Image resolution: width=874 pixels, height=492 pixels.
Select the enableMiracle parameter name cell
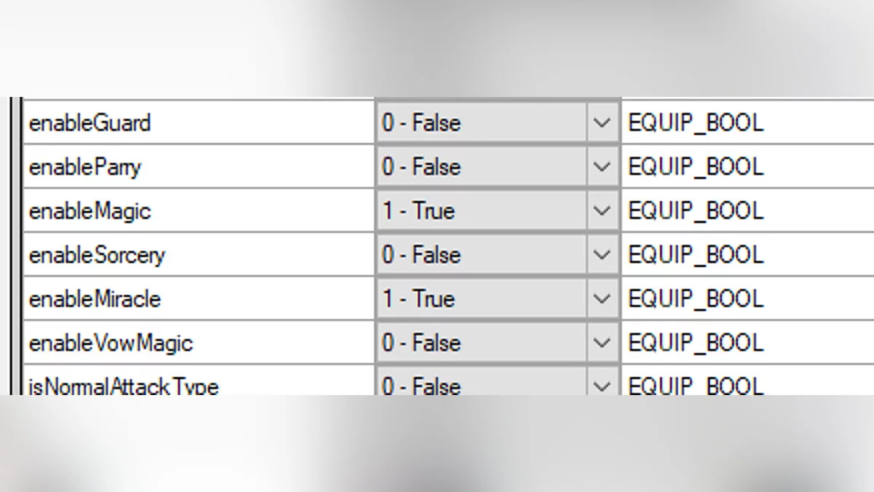pyautogui.click(x=197, y=299)
